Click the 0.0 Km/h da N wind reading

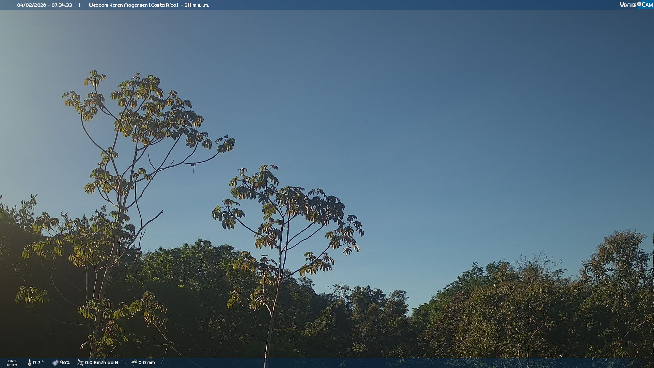(x=102, y=363)
